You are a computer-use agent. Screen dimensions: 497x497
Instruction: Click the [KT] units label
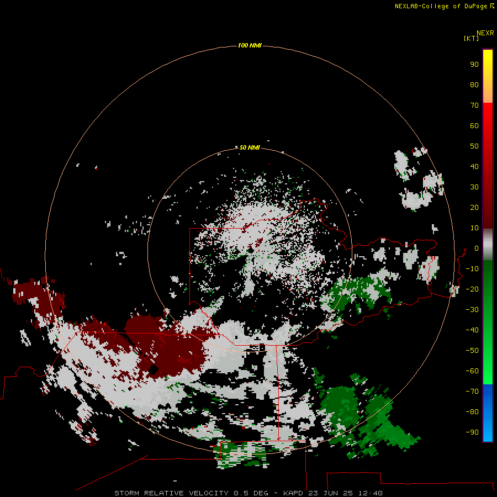tap(472, 38)
